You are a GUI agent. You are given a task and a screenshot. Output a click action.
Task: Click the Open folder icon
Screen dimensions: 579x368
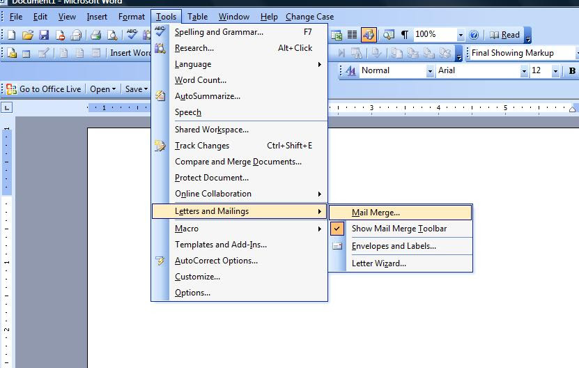click(28, 35)
